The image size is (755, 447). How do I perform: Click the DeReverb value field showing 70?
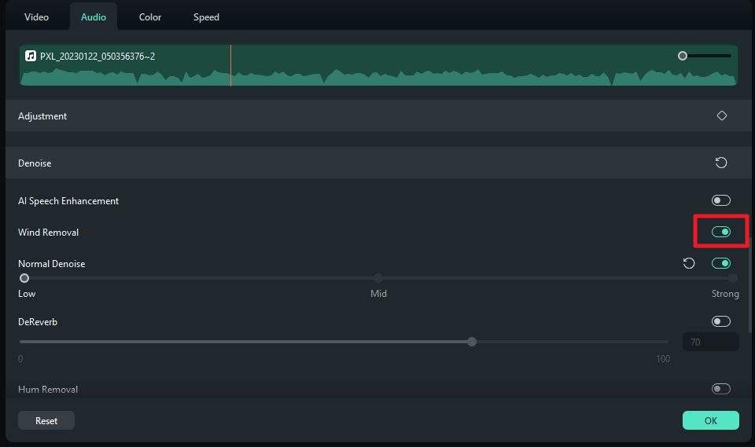pos(710,342)
